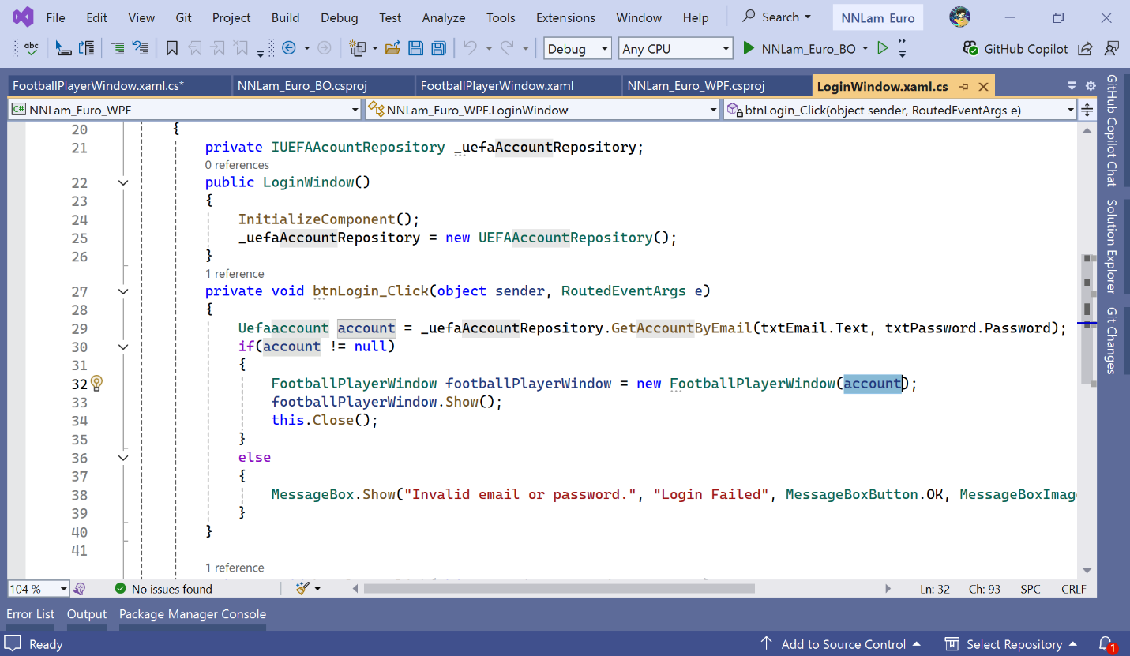Click the Undo arrow icon
Viewport: 1130px width, 656px height.
point(471,48)
